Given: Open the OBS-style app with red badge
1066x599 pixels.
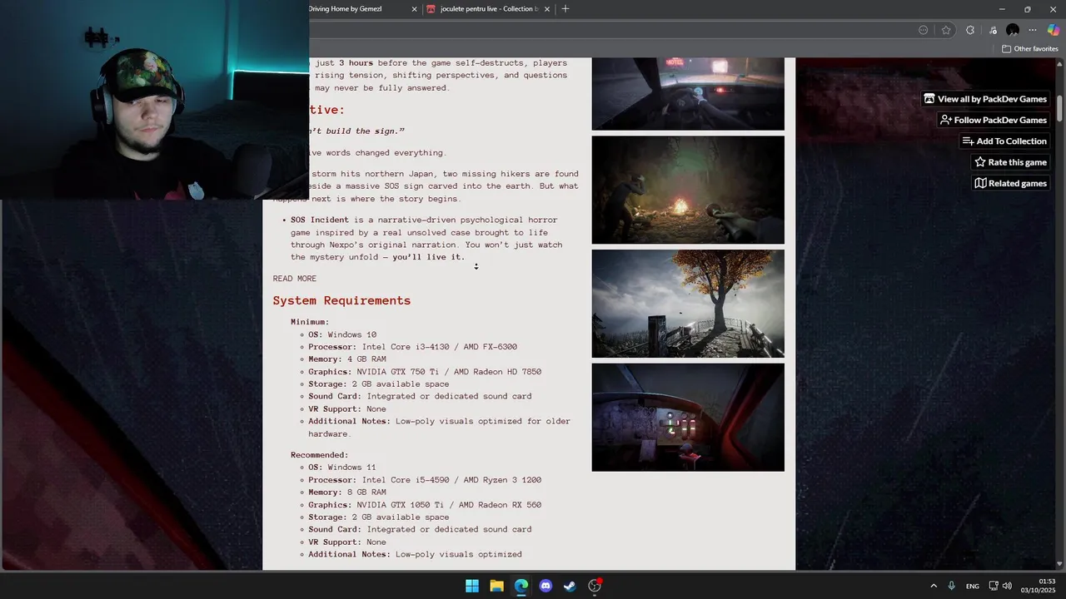Looking at the screenshot, I should [x=595, y=586].
